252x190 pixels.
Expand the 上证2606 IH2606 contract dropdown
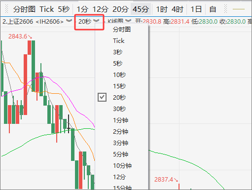click(x=69, y=21)
